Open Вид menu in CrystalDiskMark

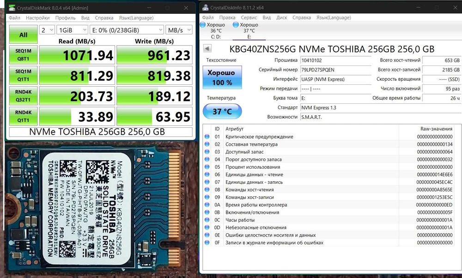[85, 18]
